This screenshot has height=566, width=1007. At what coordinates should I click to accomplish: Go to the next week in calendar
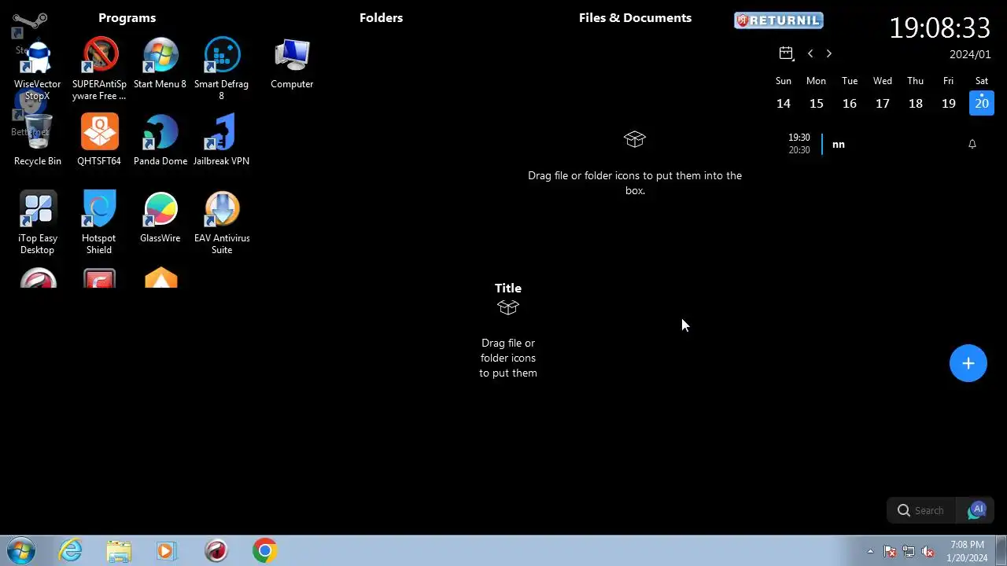click(829, 53)
